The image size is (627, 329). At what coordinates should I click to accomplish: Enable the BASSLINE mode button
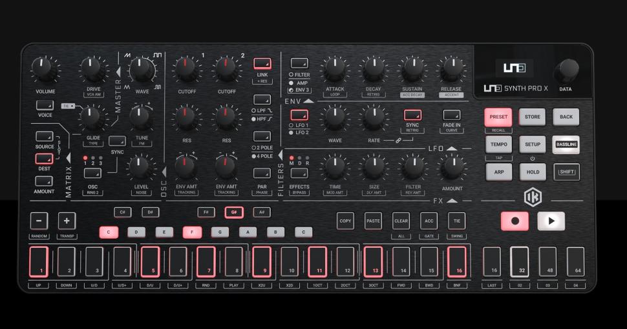click(566, 145)
